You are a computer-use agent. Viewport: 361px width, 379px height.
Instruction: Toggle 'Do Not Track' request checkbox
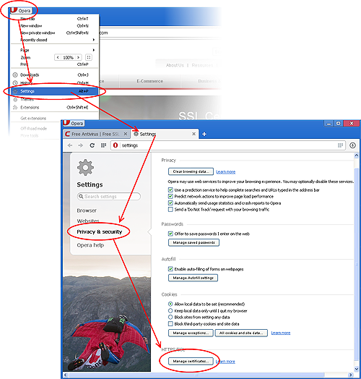tap(170, 209)
